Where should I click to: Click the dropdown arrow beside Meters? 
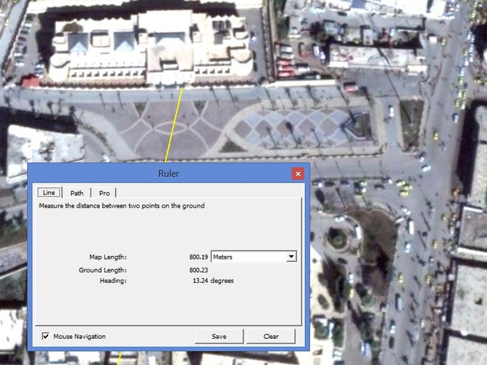click(291, 257)
